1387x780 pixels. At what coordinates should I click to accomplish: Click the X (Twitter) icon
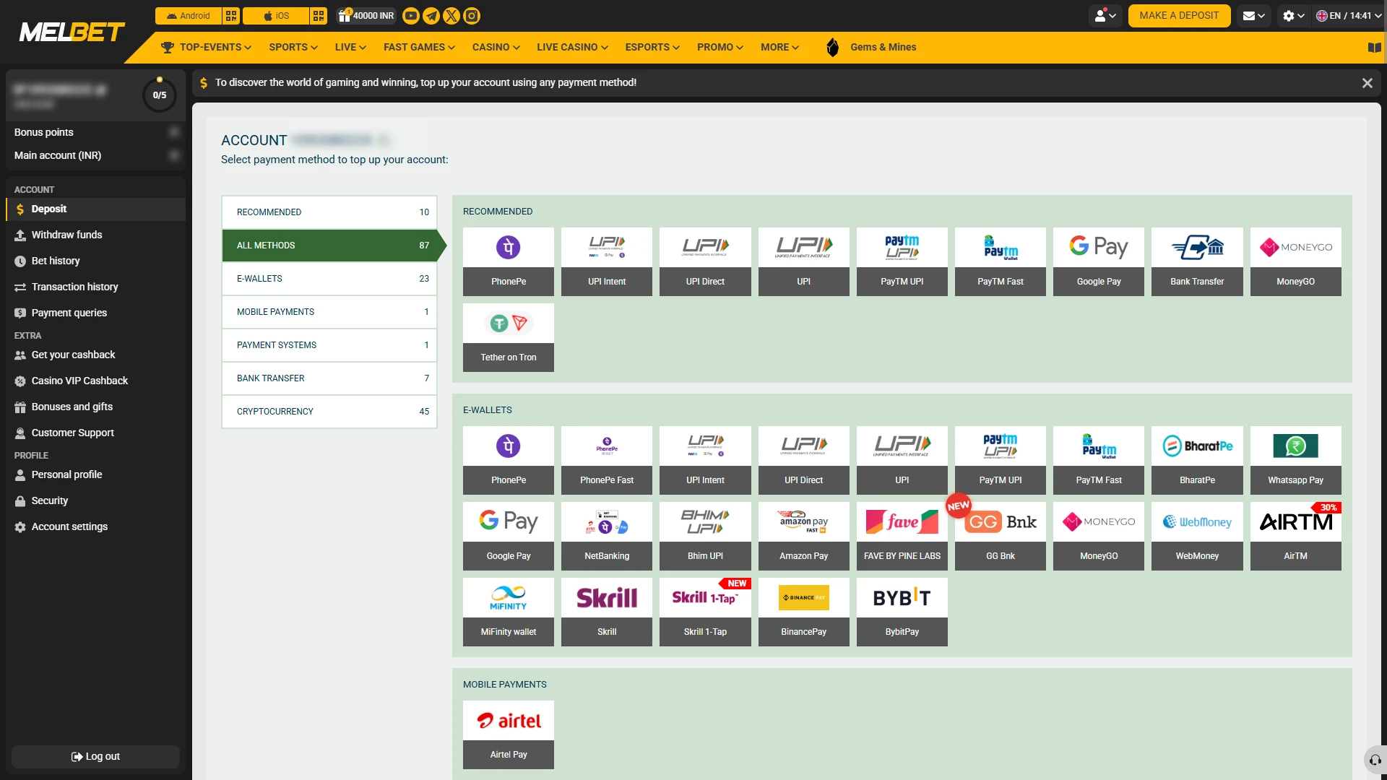pos(451,16)
